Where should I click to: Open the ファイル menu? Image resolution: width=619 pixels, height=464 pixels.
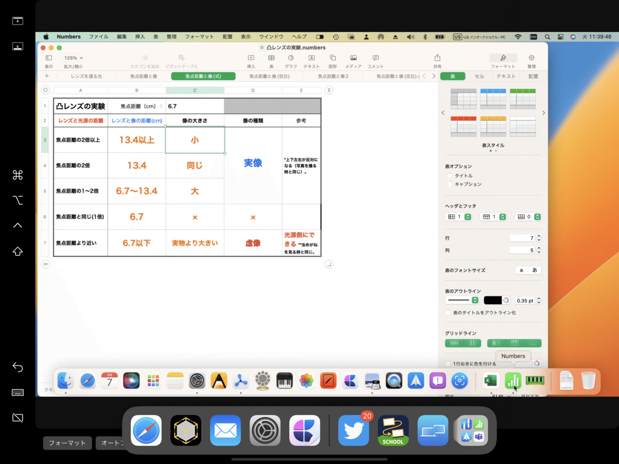[99, 37]
